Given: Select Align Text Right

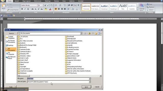Looking at the screenshot, I should [x=62, y=9].
